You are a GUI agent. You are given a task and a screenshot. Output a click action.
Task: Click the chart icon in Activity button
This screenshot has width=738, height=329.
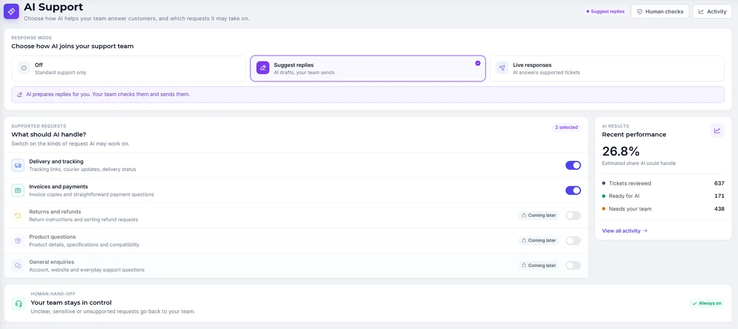[x=701, y=12]
